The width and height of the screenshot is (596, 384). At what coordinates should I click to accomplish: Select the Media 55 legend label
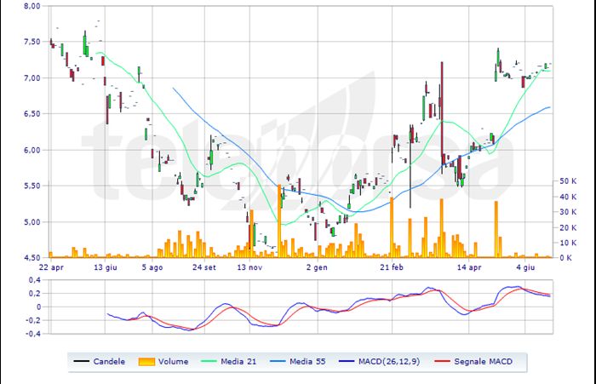307,362
